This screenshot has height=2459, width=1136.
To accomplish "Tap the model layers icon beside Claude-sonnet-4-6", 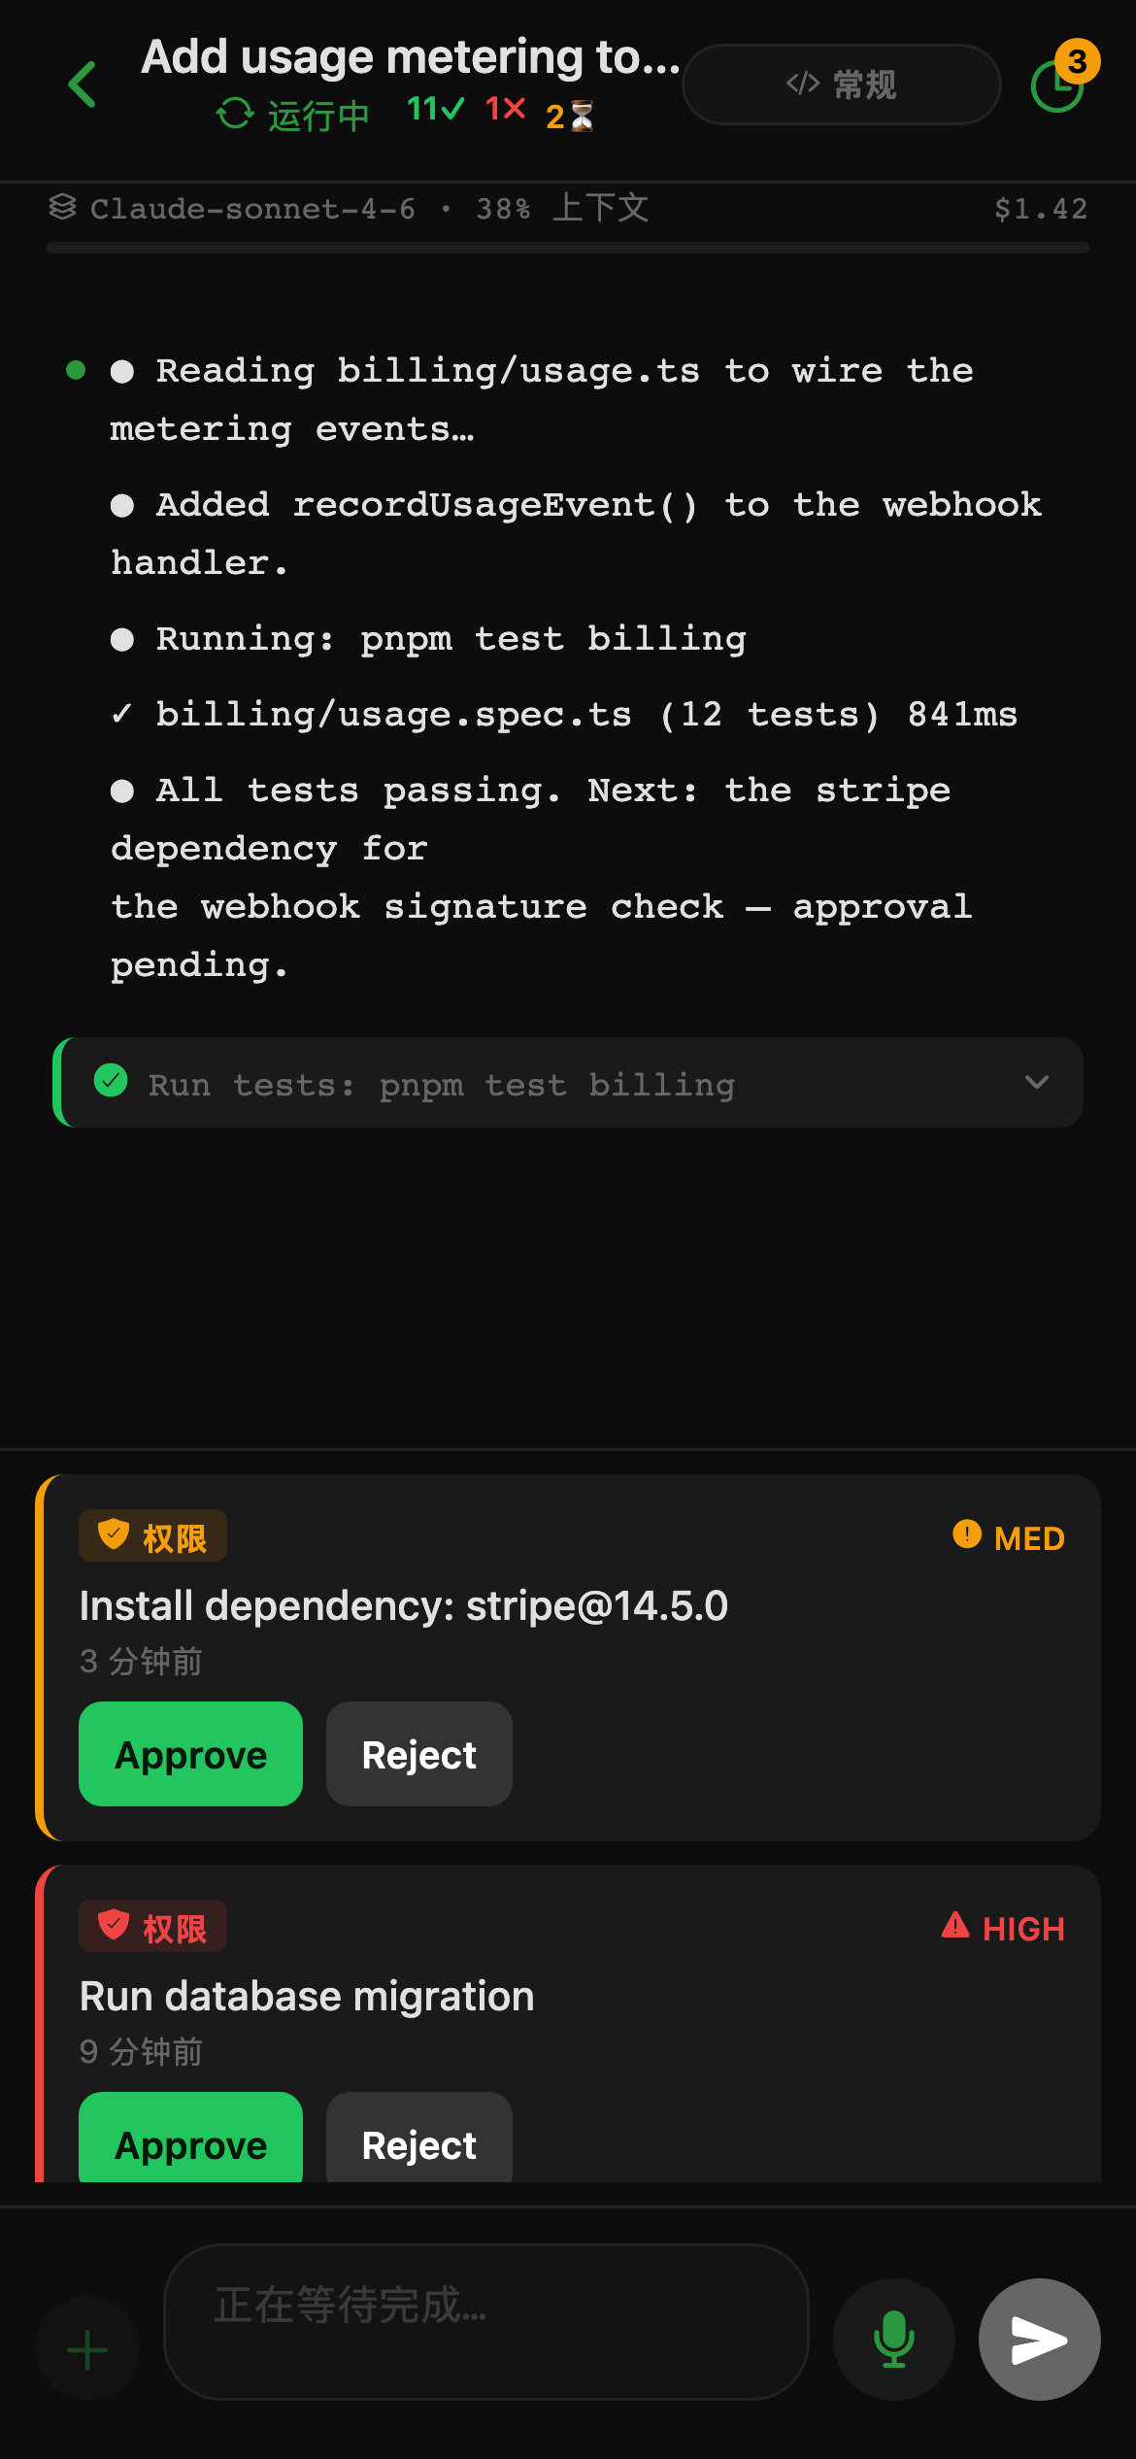I will (63, 207).
